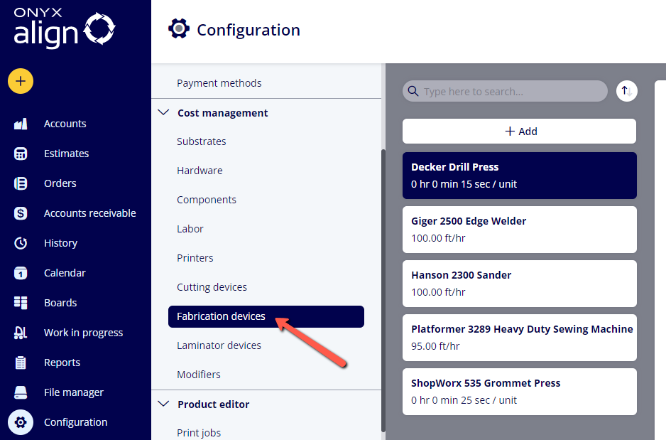Click the Calendar icon in sidebar

[x=21, y=273]
